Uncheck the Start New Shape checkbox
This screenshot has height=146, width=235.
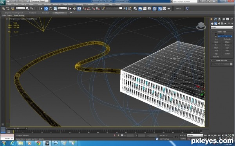coord(216,36)
